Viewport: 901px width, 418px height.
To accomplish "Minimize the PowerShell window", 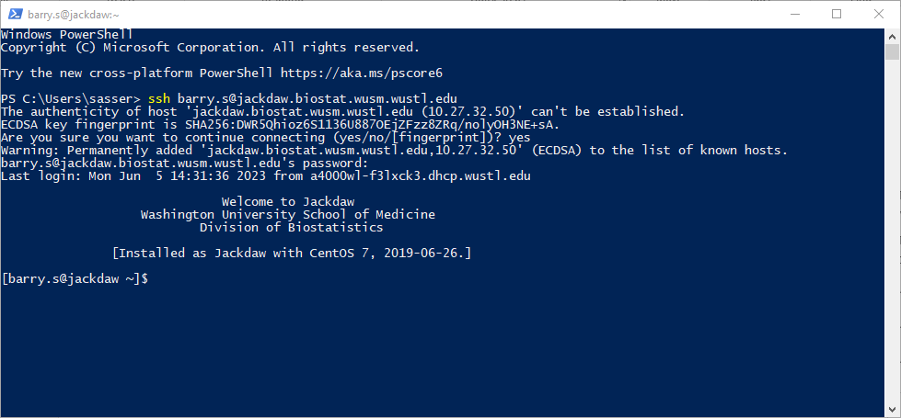I will (794, 15).
